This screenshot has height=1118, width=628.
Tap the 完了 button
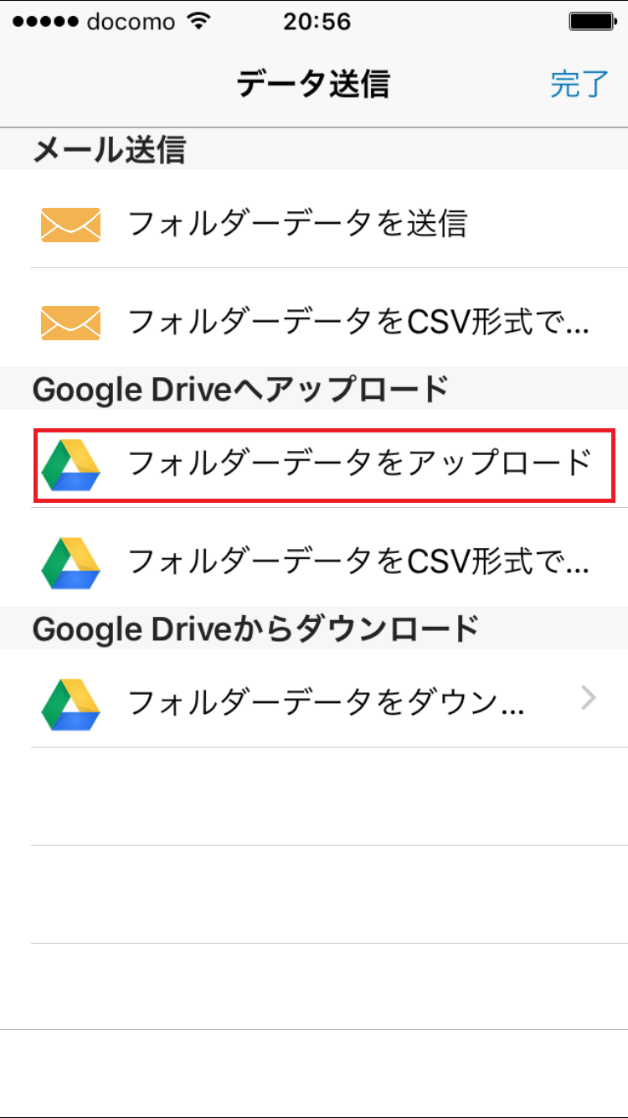[x=579, y=85]
